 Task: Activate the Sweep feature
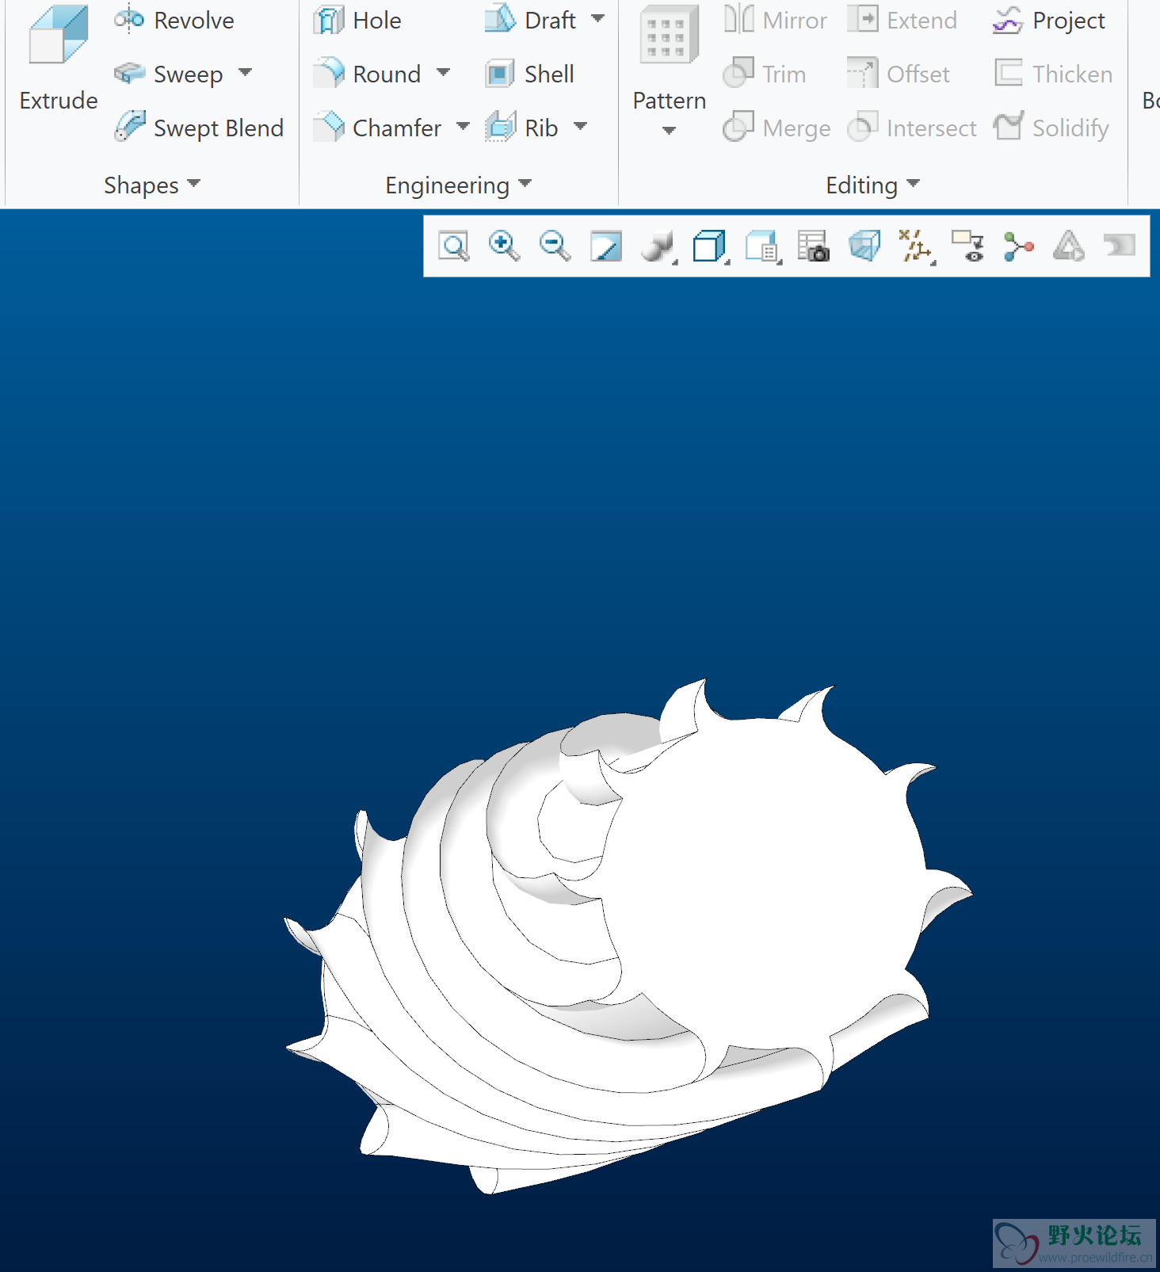169,74
